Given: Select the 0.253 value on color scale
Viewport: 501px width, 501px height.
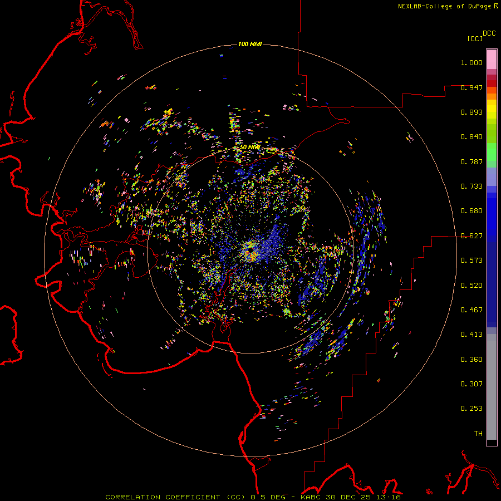Looking at the screenshot, I should click(471, 409).
